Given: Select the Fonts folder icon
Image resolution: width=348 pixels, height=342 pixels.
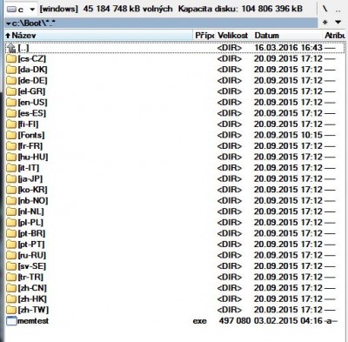Looking at the screenshot, I should 11,135.
